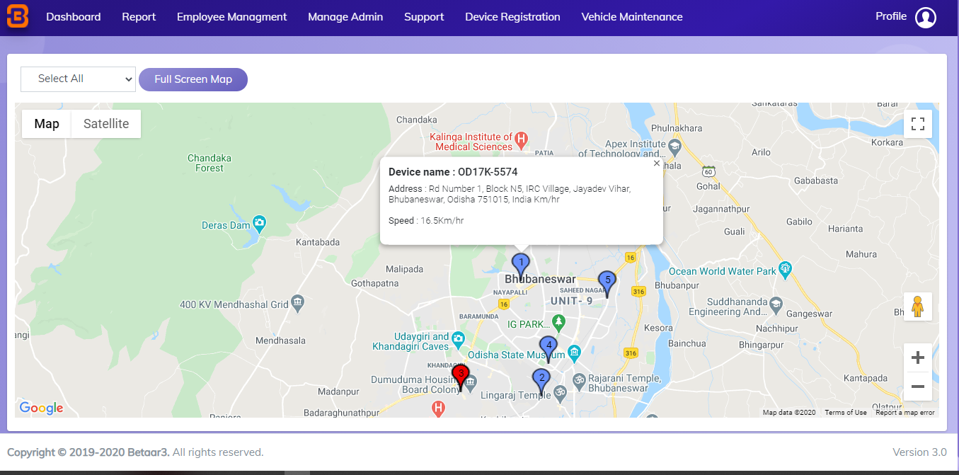This screenshot has width=959, height=475.
Task: Click the Betaar3 copyright footer text
Action: click(135, 452)
